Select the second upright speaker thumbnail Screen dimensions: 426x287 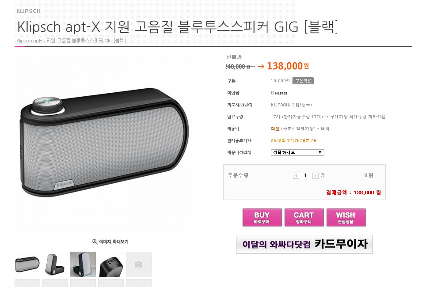coord(55,264)
